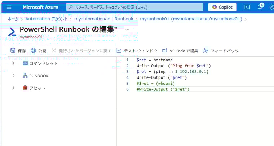Expand the コマンドレット tree node

coord(13,63)
